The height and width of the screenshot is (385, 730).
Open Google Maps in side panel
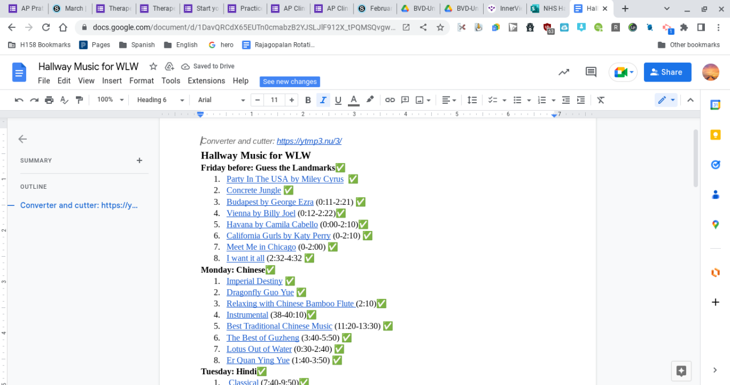(715, 225)
